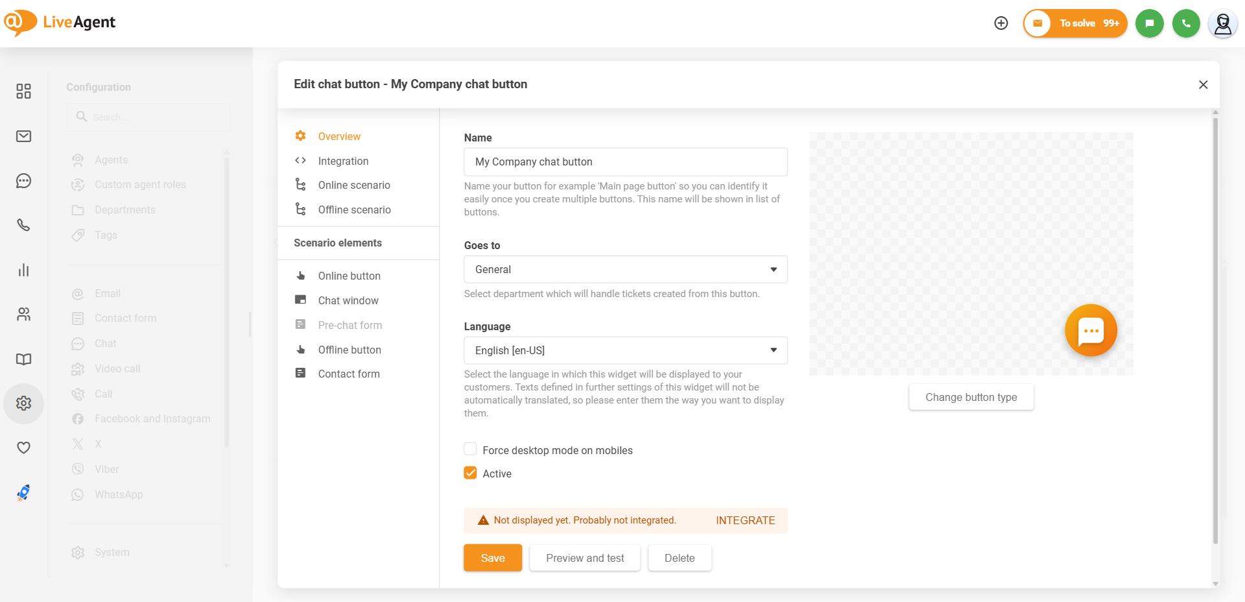Click the Name input field
This screenshot has height=602, width=1245.
625,162
